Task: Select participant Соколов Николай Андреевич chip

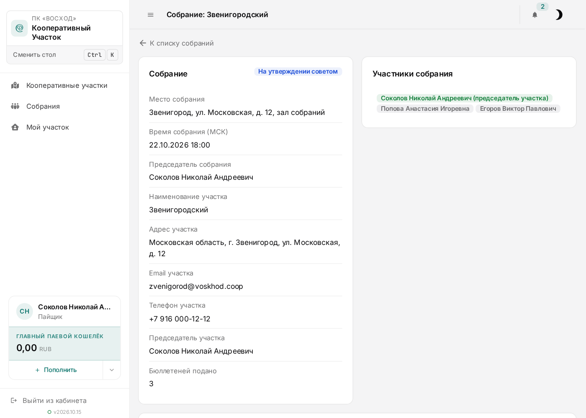Action: pyautogui.click(x=465, y=98)
